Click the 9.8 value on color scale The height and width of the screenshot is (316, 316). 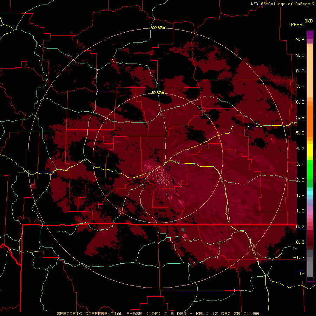(300, 39)
